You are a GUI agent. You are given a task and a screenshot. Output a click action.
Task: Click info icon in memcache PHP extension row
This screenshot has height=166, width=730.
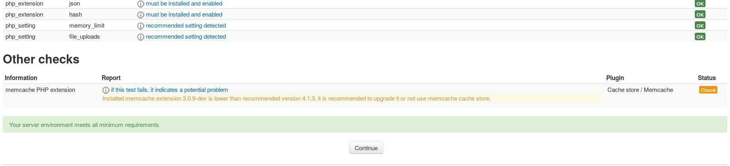click(x=106, y=90)
